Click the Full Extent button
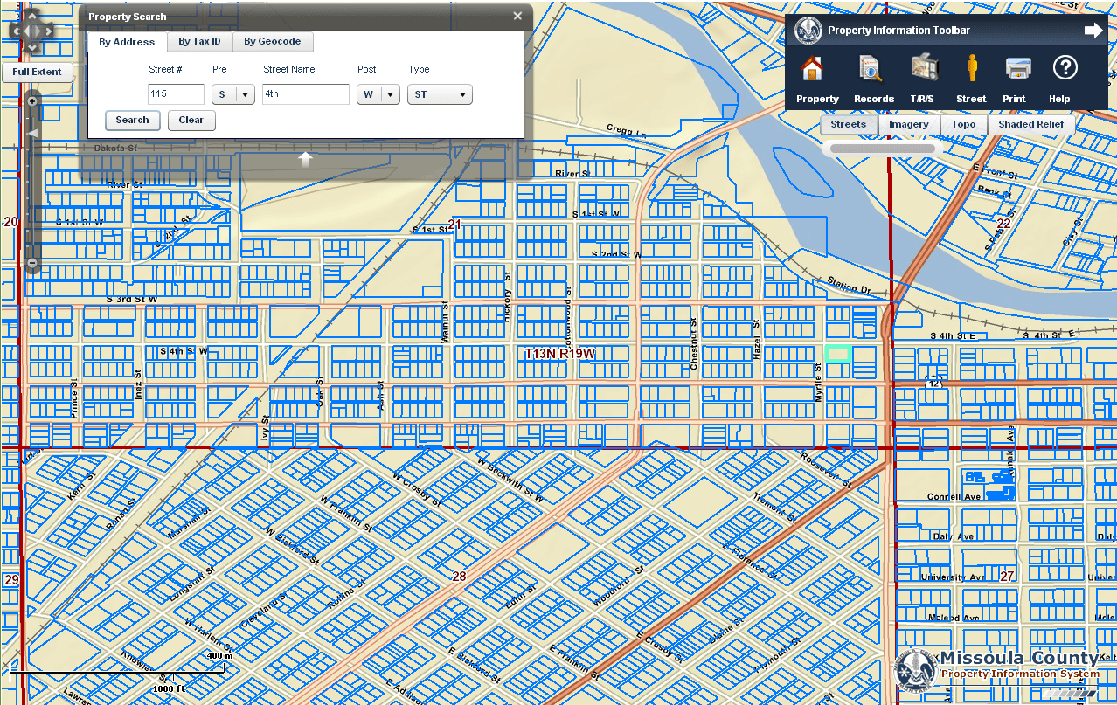The image size is (1117, 705). 37,72
